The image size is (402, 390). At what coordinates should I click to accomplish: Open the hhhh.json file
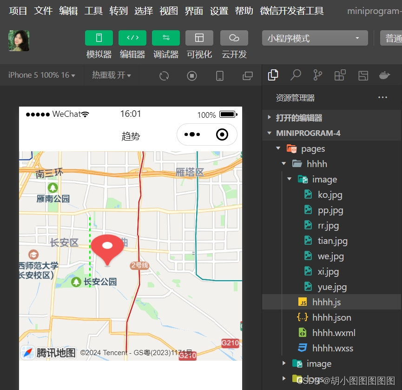point(332,317)
